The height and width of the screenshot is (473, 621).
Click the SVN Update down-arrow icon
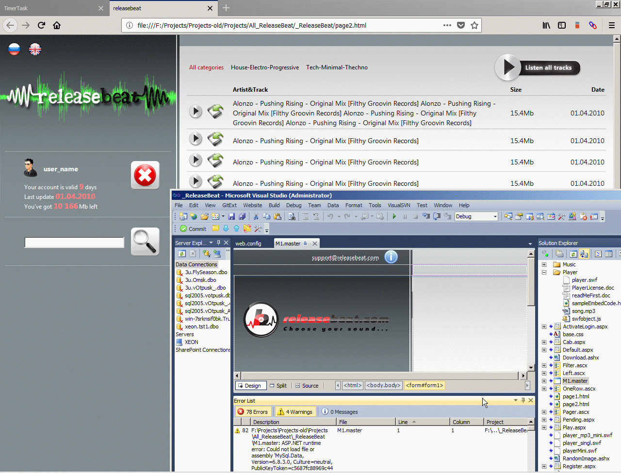[x=226, y=228]
